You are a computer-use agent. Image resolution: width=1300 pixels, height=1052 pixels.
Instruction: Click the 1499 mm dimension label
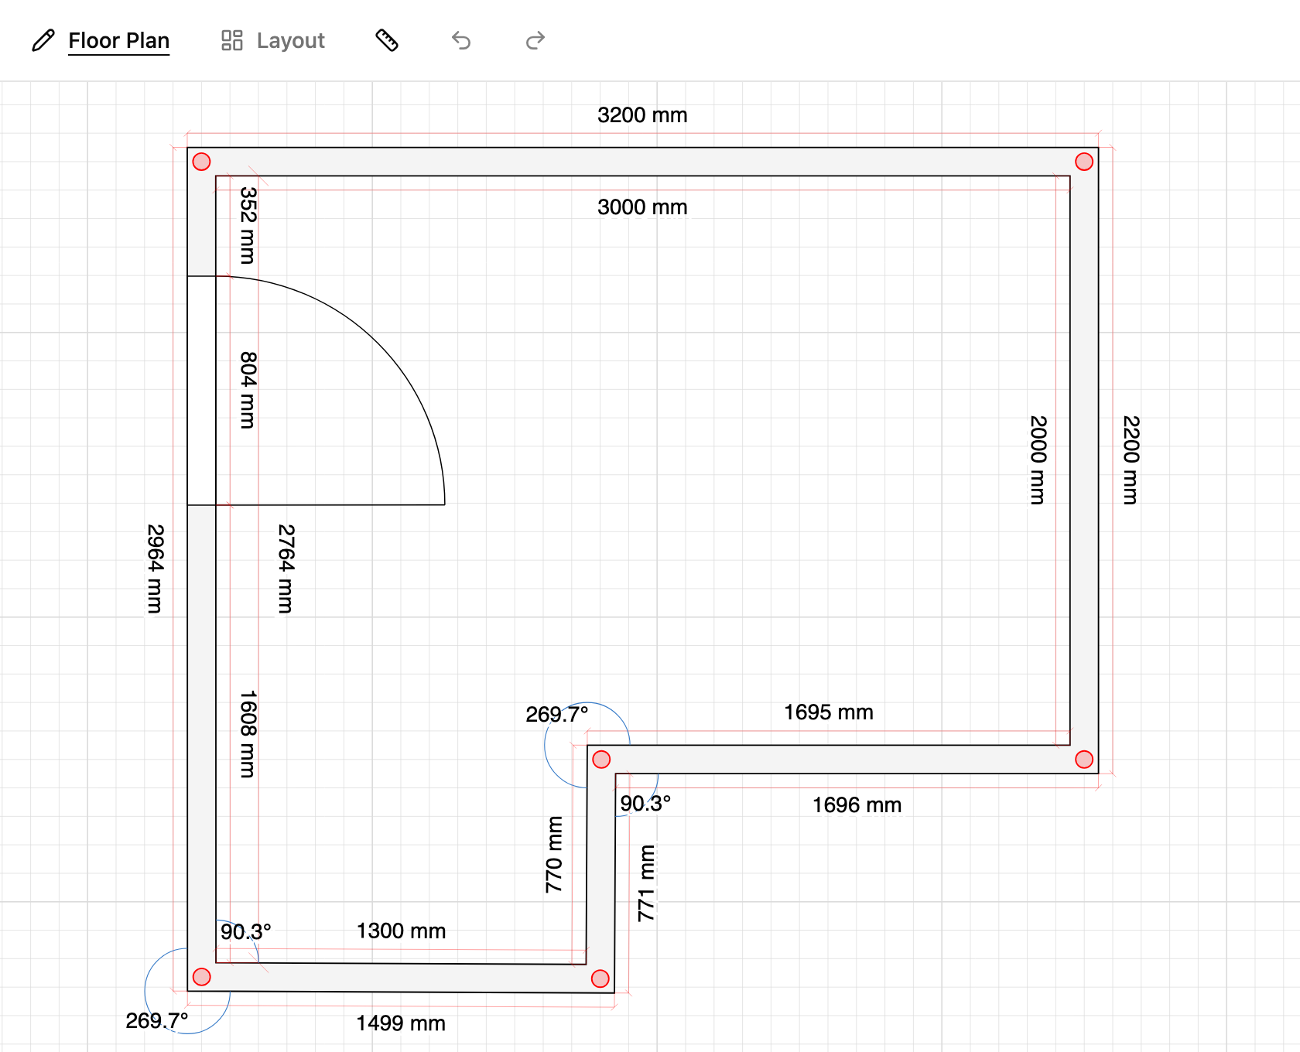point(401,1023)
